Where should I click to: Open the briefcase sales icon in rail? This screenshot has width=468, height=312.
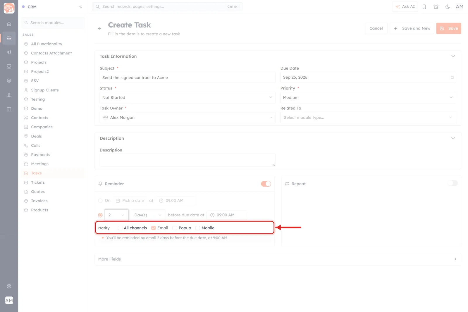pyautogui.click(x=9, y=38)
